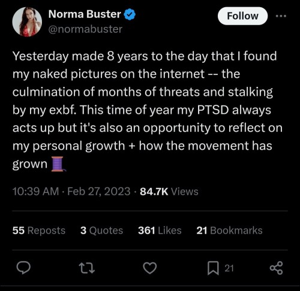This screenshot has width=300, height=291.
Task: Click the 10:39 AM Feb 27, 2023 timestamp
Action: pos(71,192)
